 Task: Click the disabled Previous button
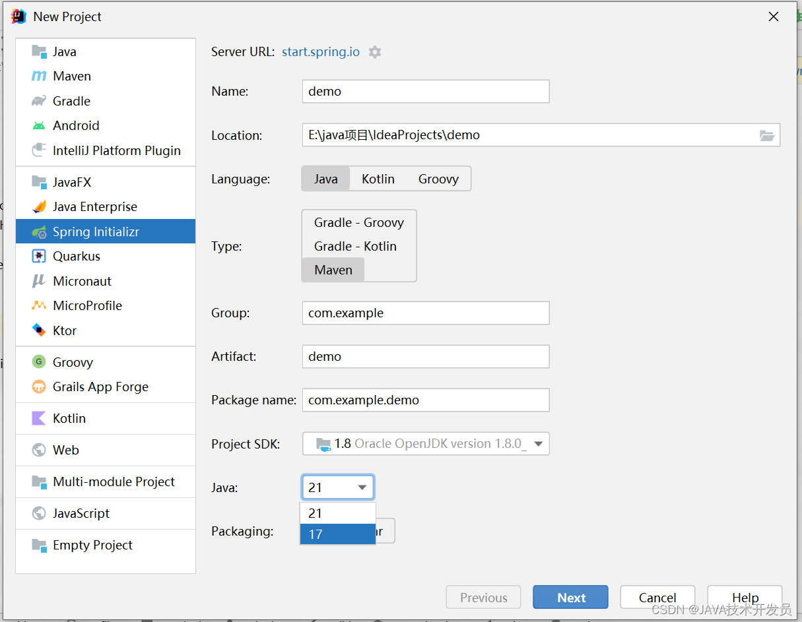click(483, 598)
